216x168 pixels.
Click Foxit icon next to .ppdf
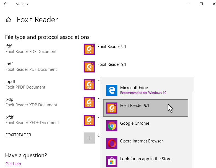89,85
